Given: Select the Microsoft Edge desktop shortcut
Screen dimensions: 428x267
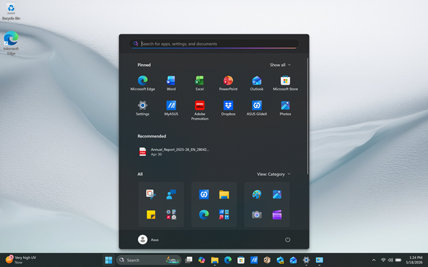Looking at the screenshot, I should [11, 43].
